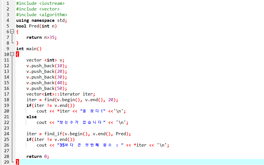Click line number 23 in the margin
This screenshot has width=264, height=165.
(x=7, y=128)
